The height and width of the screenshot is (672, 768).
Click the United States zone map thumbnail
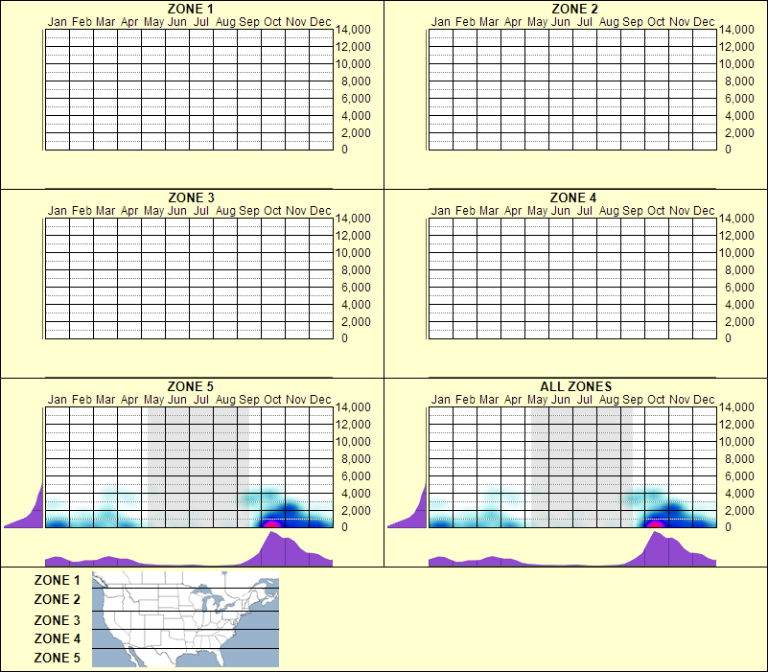click(x=184, y=619)
